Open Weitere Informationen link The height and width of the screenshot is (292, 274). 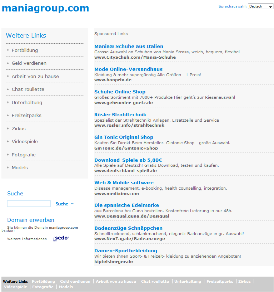point(27,239)
